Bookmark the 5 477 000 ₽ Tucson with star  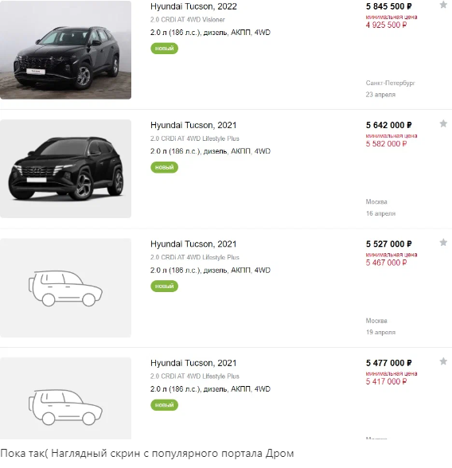point(443,361)
